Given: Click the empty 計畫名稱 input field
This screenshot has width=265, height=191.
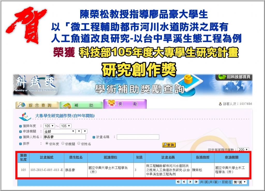Looking at the screenshot, I should point(138,137).
